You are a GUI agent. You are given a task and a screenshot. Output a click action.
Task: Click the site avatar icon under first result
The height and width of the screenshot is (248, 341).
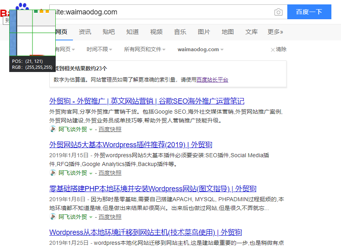coord(52,129)
